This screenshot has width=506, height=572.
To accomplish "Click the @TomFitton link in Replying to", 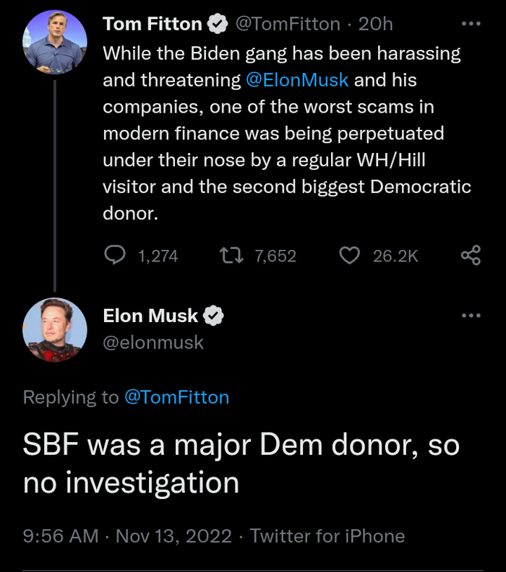I will click(177, 397).
